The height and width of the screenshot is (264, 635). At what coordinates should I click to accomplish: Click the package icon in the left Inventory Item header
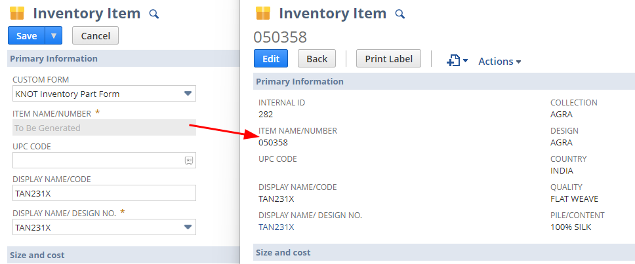coord(17,13)
